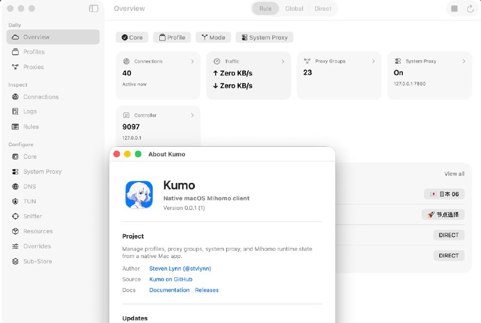Click the System Proxy chip button

[x=265, y=37]
